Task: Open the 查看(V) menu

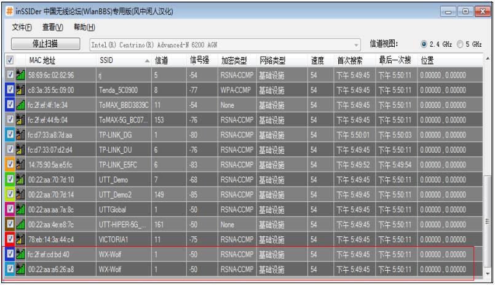Action: 53,28
